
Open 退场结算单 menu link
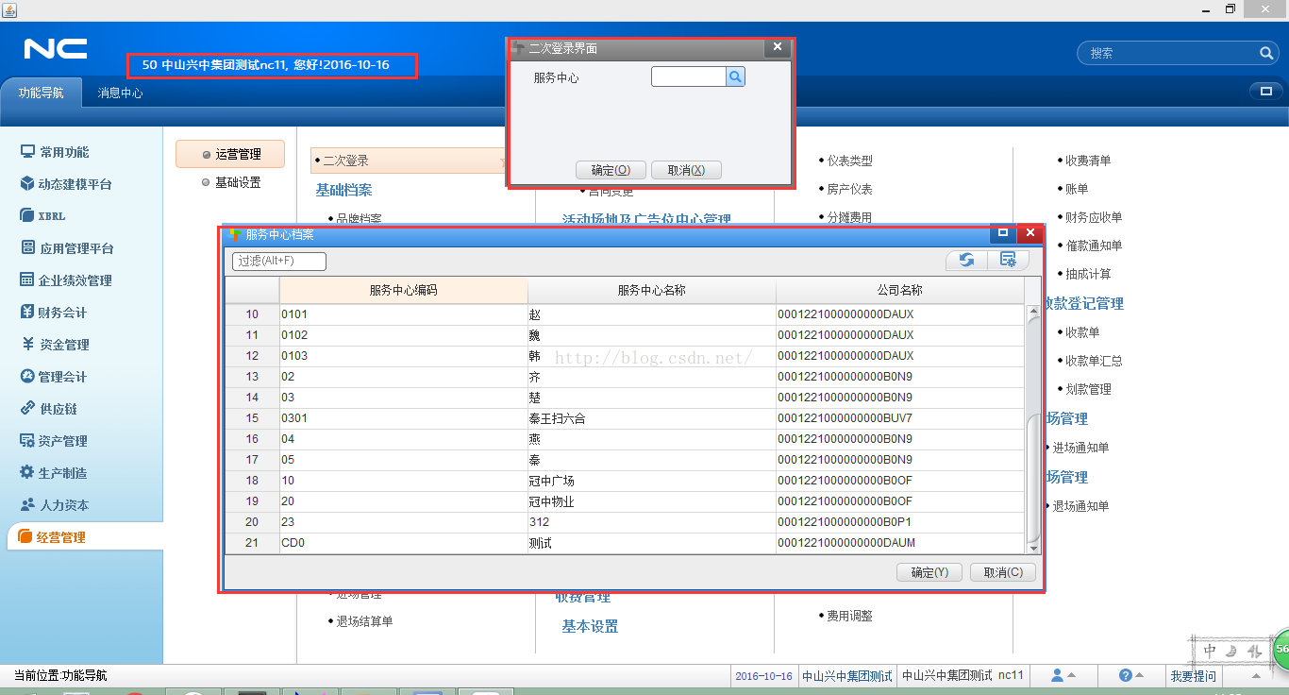[365, 621]
